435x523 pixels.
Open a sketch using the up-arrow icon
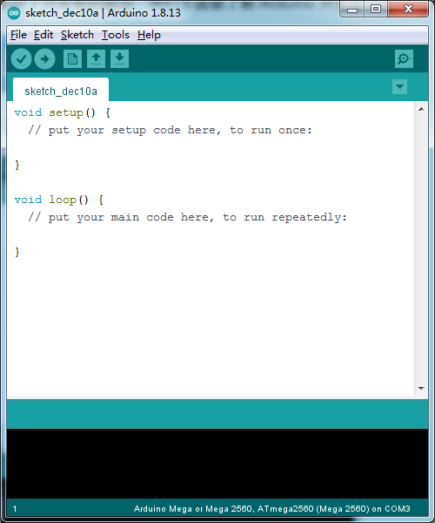97,59
